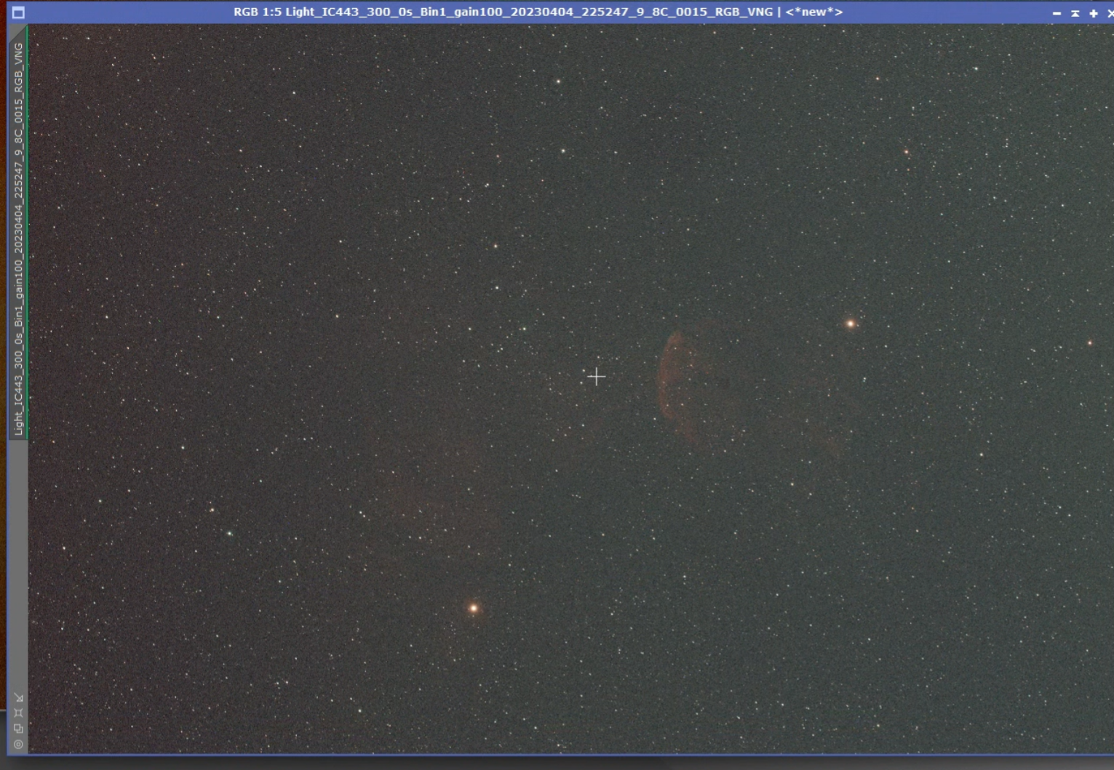Click the fit view to window icon

click(x=18, y=713)
